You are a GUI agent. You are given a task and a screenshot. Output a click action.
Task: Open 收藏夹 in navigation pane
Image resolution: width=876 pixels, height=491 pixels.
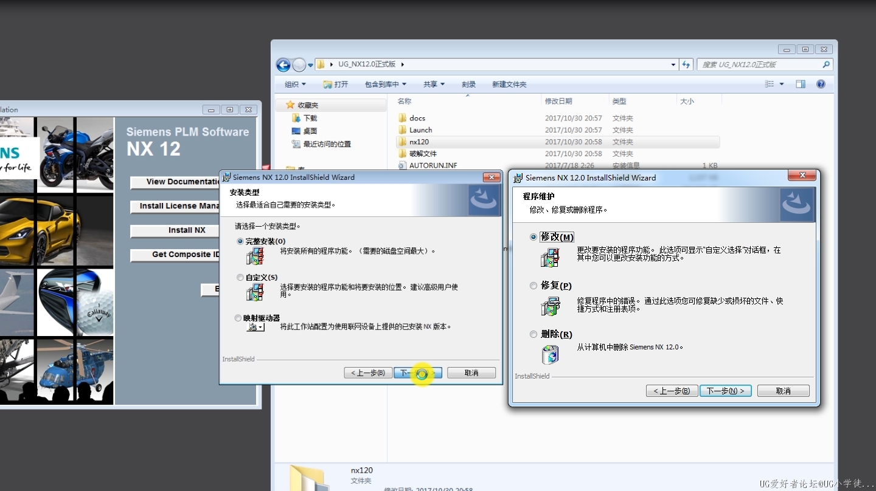(308, 105)
